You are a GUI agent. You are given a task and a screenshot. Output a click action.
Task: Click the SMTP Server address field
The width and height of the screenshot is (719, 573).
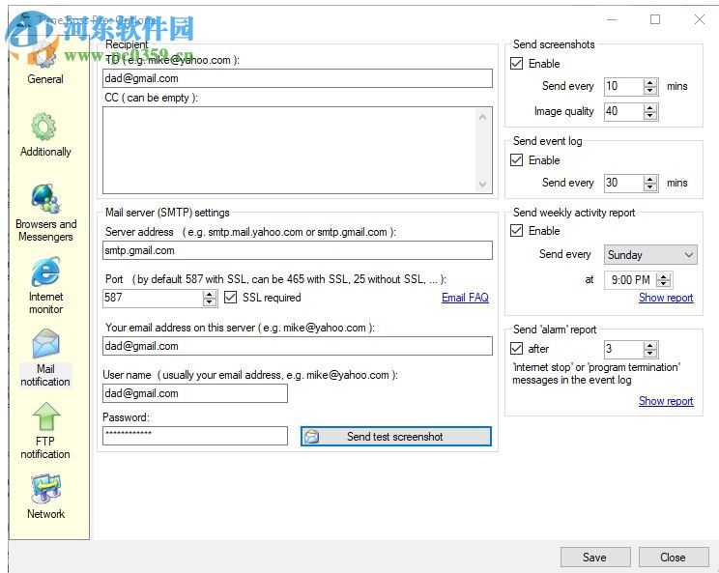click(298, 250)
